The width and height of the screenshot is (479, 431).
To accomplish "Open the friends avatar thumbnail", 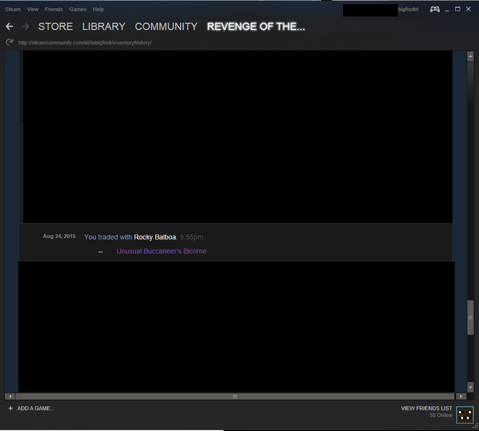I will tap(464, 415).
